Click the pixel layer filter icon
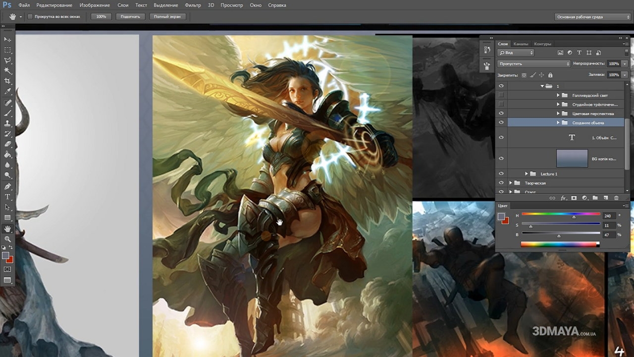This screenshot has height=357, width=634. 561,53
